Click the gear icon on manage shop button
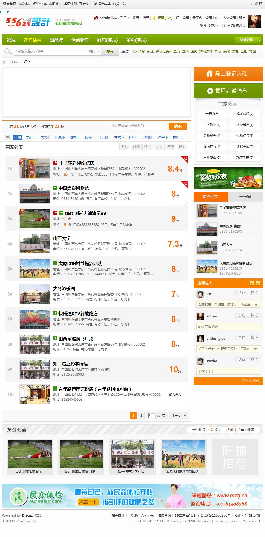 click(210, 91)
